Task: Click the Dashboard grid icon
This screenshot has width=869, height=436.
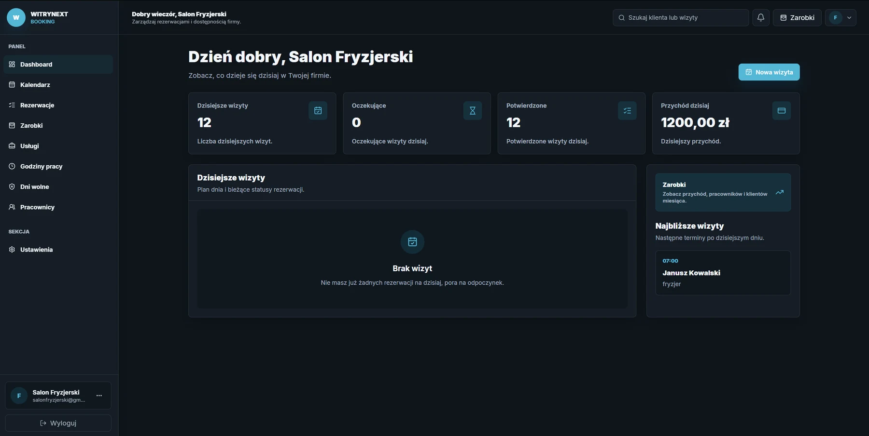Action: (12, 64)
